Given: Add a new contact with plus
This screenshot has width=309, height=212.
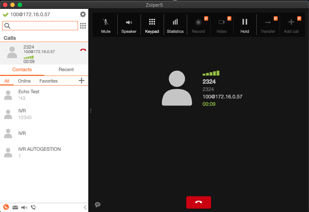Looking at the screenshot, I should (81, 80).
